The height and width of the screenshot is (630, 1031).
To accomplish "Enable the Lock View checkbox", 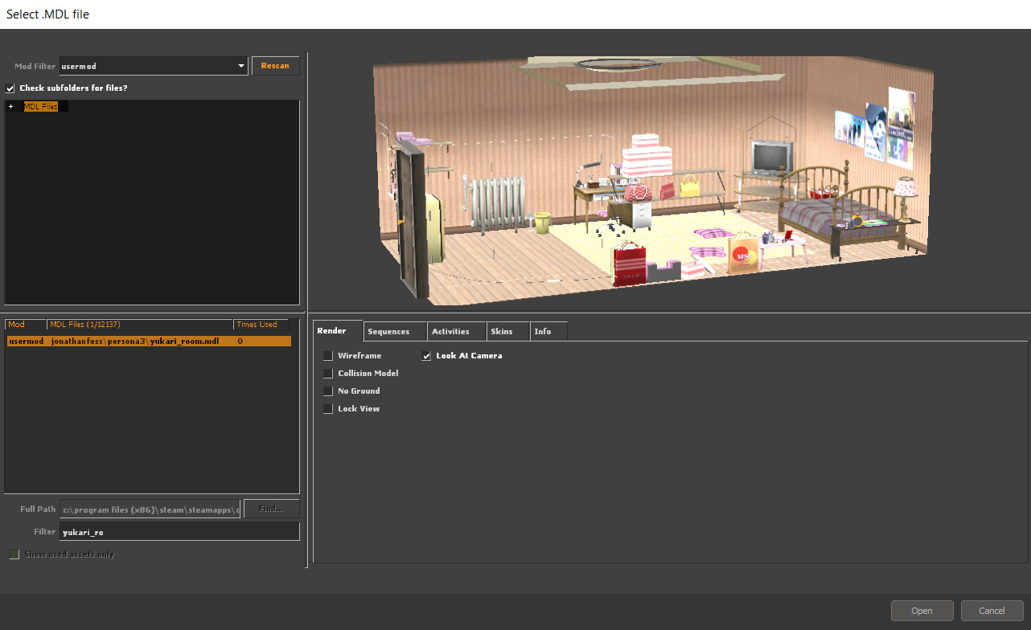I will [328, 409].
